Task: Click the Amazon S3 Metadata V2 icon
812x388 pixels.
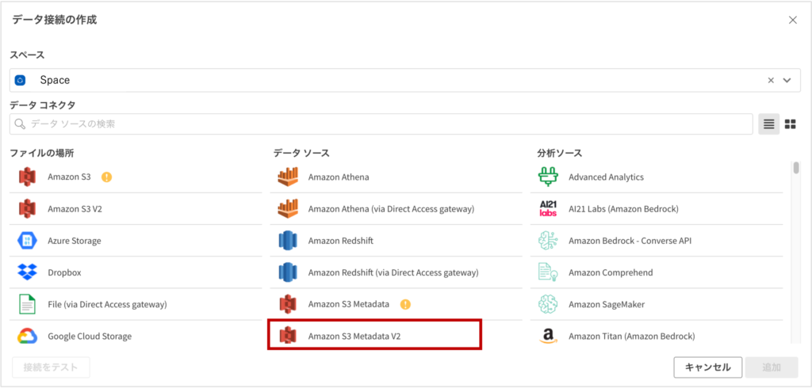Action: pos(288,337)
